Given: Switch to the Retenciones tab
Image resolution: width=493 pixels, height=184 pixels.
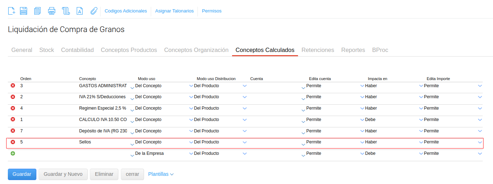Looking at the screenshot, I should 318,50.
